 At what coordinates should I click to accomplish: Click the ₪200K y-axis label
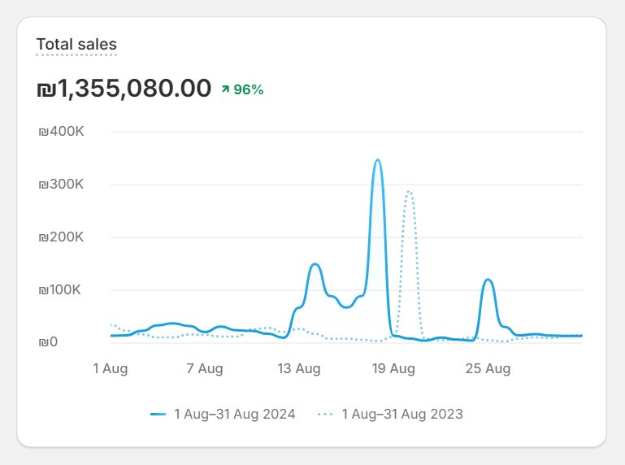tap(61, 237)
